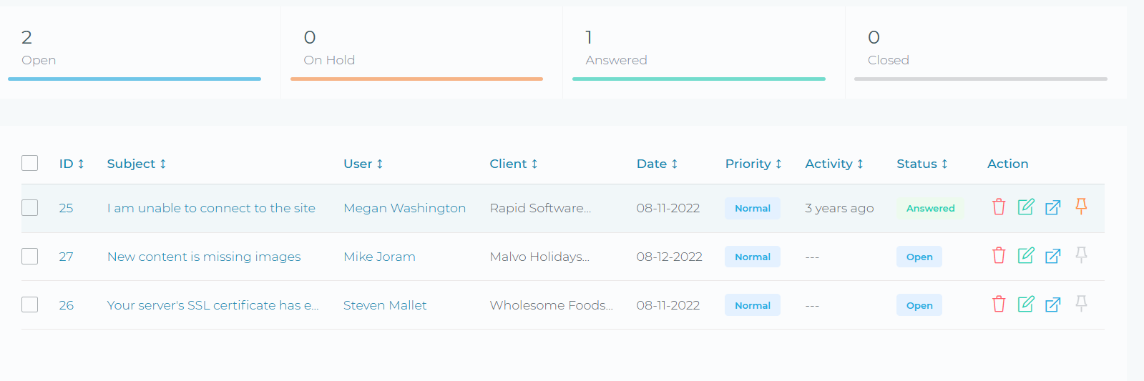This screenshot has height=381, width=1144.
Task: Pin ticket 27 with the gray pin icon
Action: 1081,255
